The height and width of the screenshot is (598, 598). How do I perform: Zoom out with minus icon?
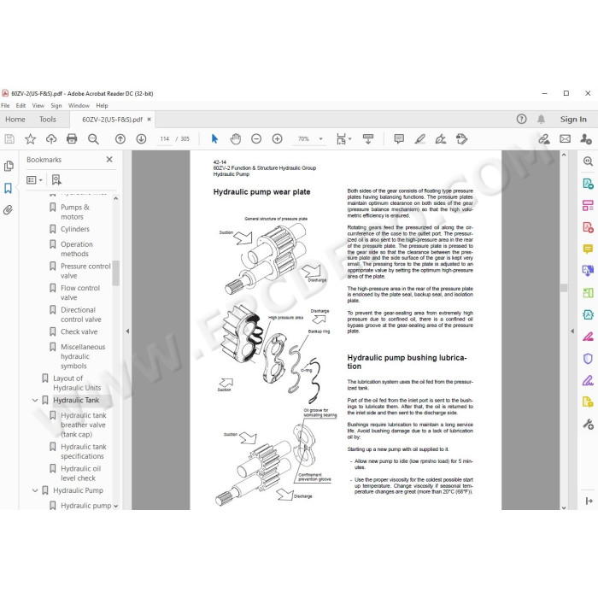(256, 139)
